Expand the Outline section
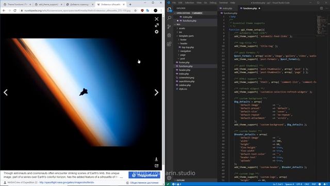Viewport: 330px width, 186px height. (x=180, y=180)
